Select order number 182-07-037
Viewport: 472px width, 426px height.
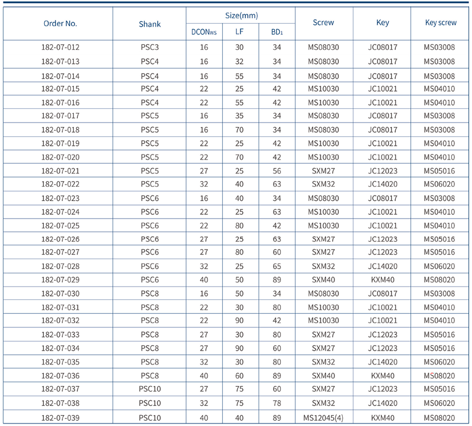point(60,389)
